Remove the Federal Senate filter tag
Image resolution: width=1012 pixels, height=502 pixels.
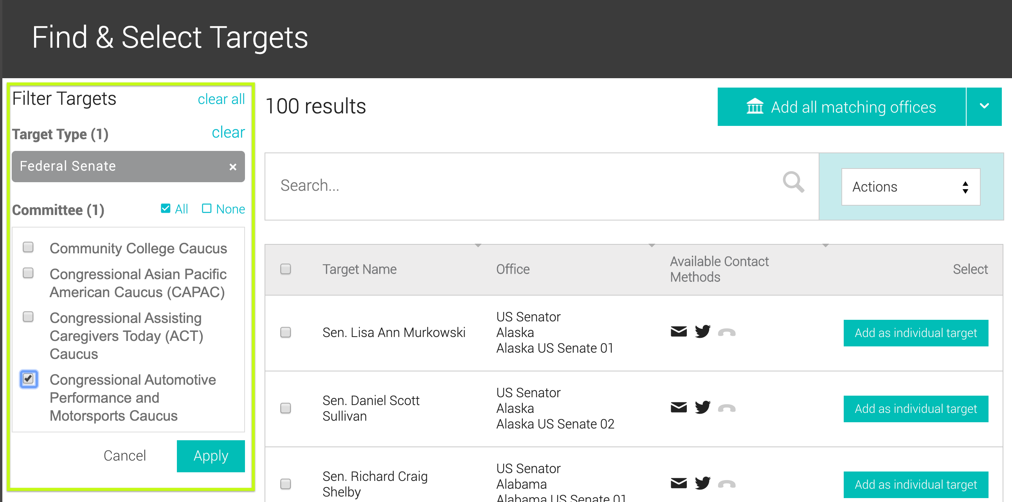pyautogui.click(x=232, y=167)
